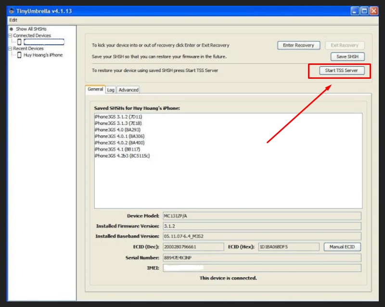Switch to the Advanced tab

pos(128,90)
